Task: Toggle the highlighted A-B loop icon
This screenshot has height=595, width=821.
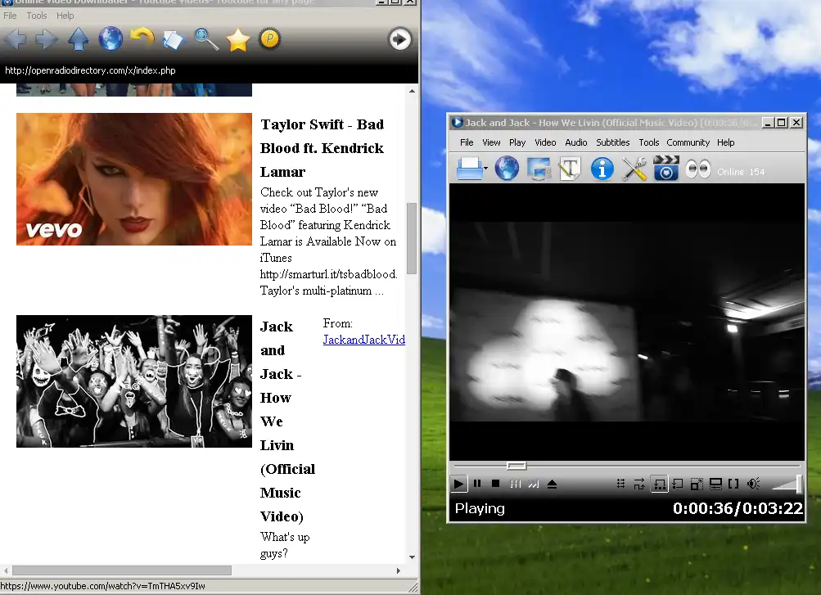Action: [659, 484]
